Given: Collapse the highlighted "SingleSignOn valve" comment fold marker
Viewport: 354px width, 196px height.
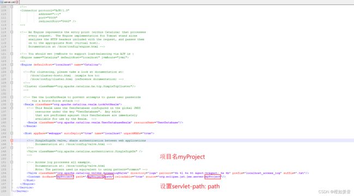Looking at the screenshot, I should [x=12, y=140].
